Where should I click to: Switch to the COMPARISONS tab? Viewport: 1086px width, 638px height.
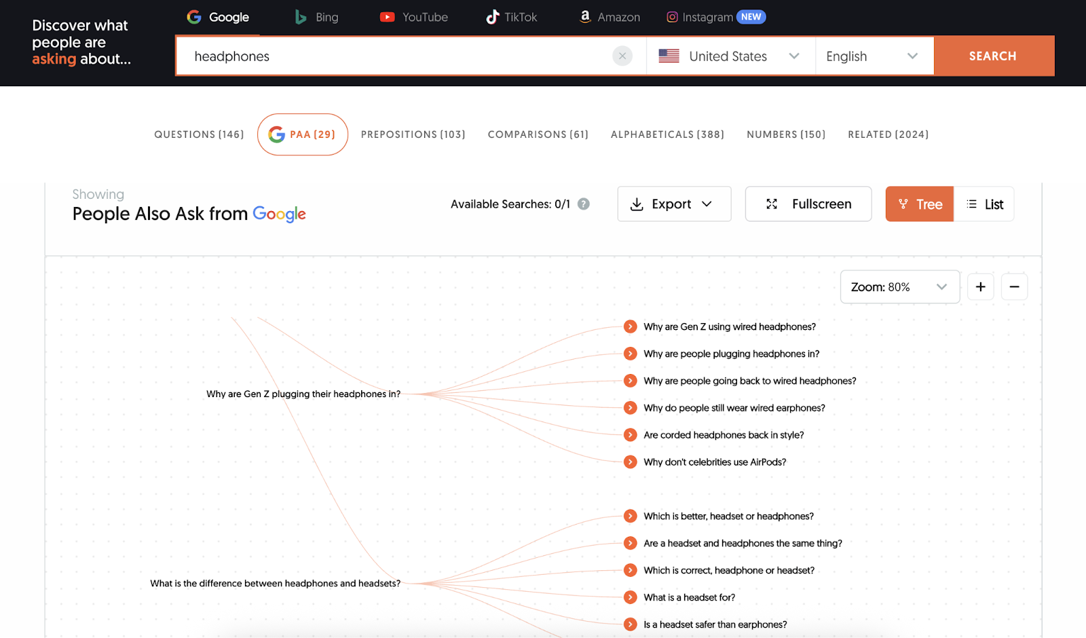click(x=538, y=134)
